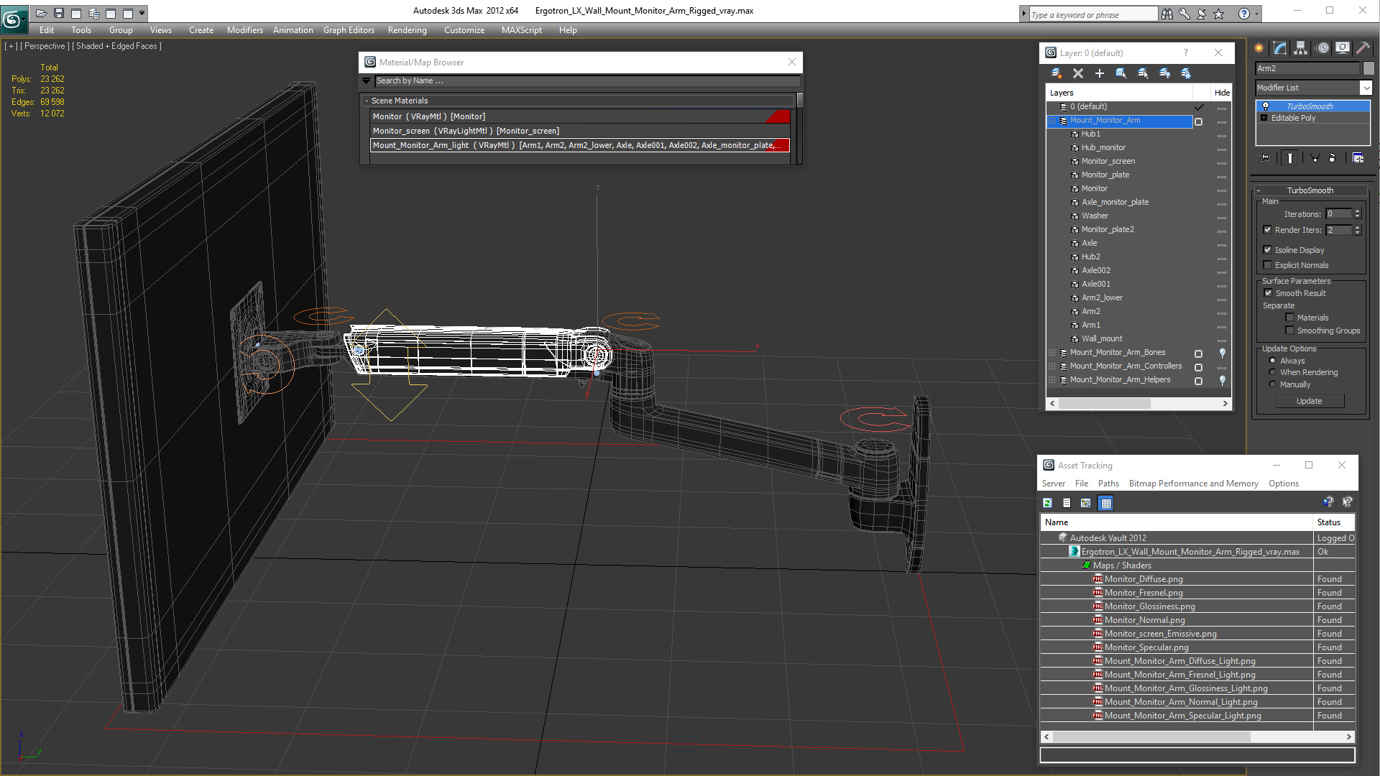Image resolution: width=1380 pixels, height=776 pixels.
Task: Expand Mount_Monitor_Arm_Bones layer
Action: point(1052,353)
